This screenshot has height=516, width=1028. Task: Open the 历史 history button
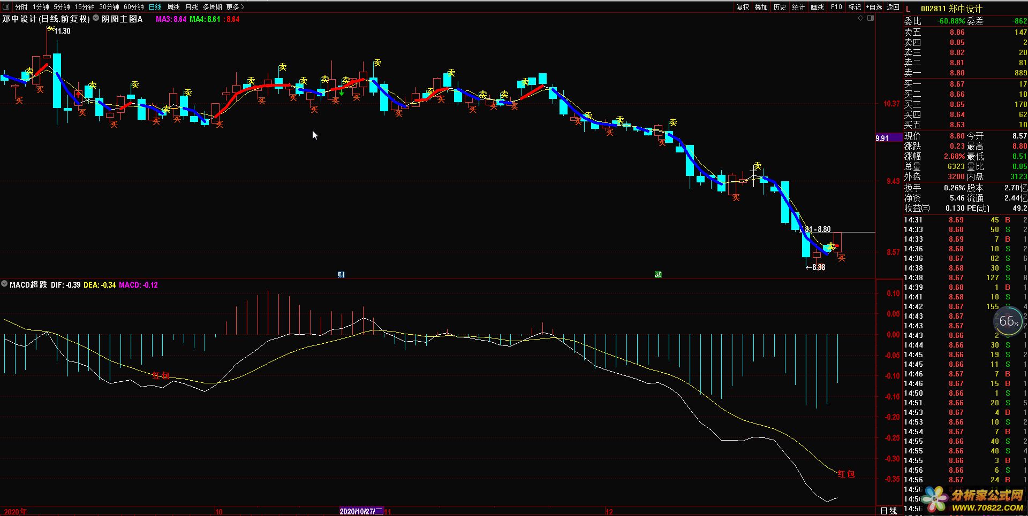pyautogui.click(x=780, y=7)
